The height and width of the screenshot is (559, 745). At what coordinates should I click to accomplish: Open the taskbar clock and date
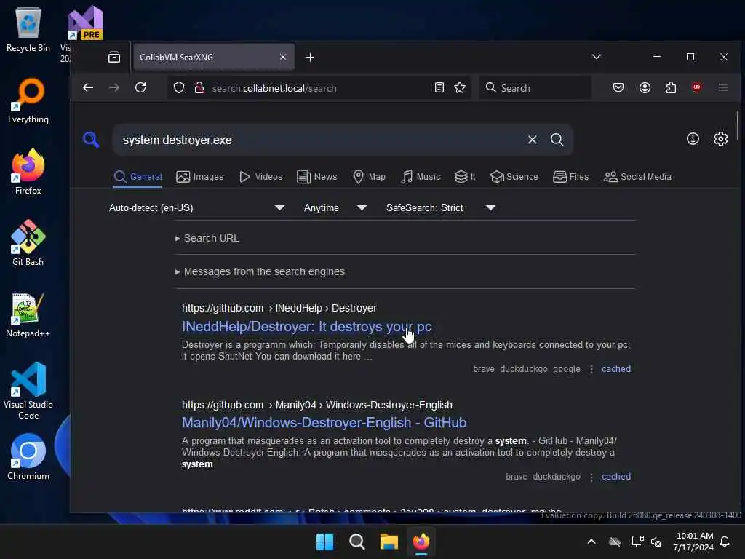(693, 542)
